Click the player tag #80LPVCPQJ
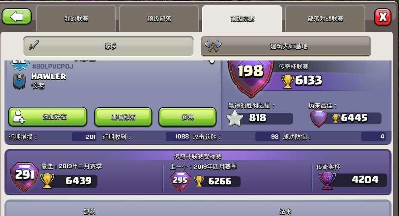The width and height of the screenshot is (399, 216). (x=53, y=66)
